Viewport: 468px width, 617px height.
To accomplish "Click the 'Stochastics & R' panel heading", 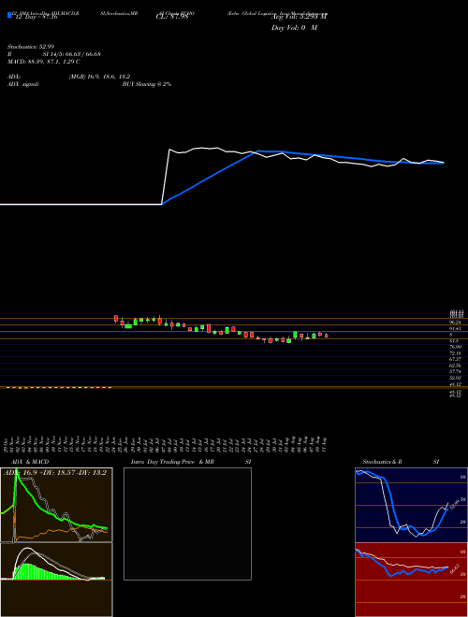I will [382, 462].
